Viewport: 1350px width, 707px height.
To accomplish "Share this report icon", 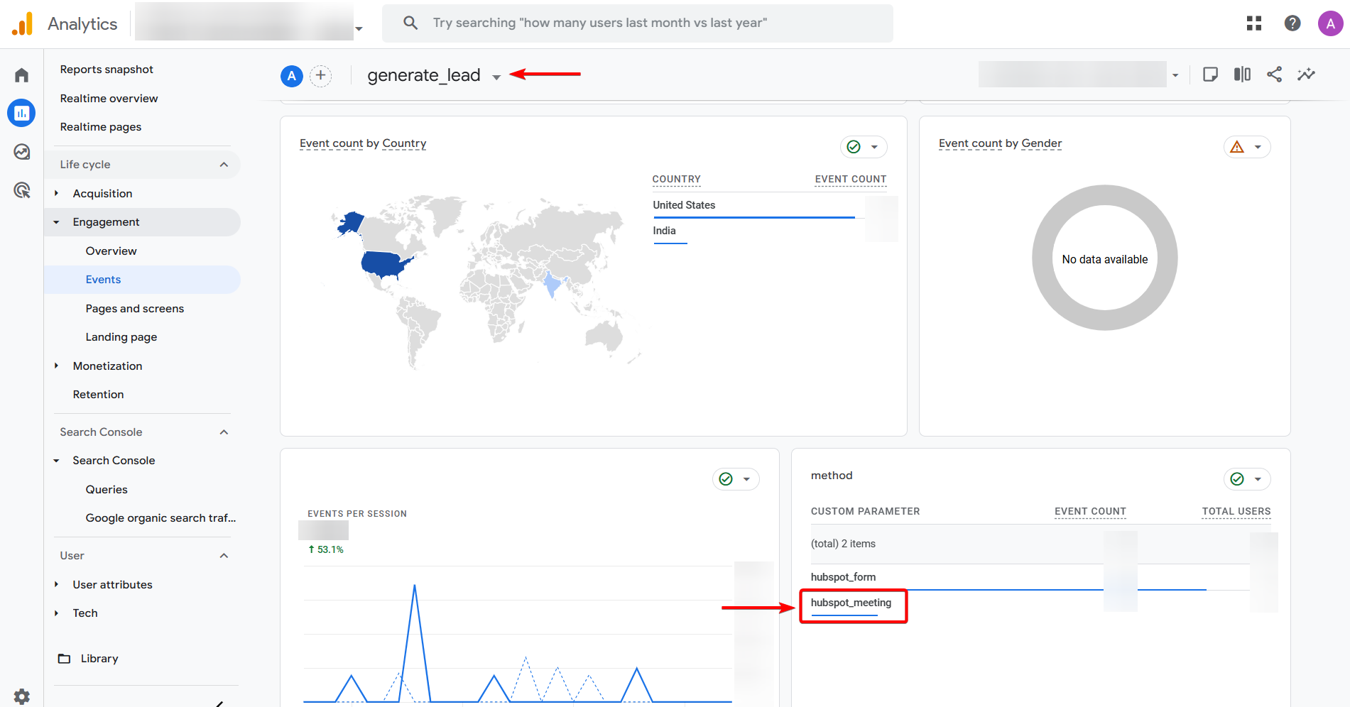I will pos(1274,75).
